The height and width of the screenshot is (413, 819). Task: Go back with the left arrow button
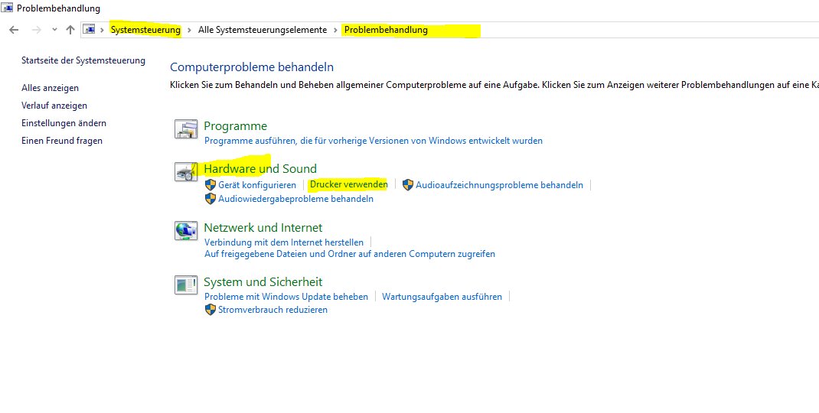pos(14,30)
